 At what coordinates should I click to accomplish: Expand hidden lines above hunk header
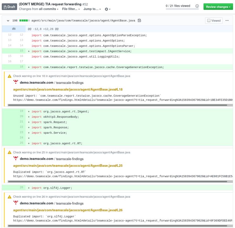(x=14, y=29)
